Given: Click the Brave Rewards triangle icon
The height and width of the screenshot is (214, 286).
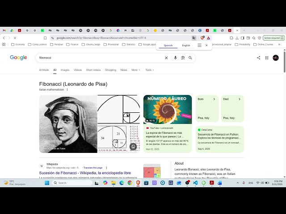Looking at the screenshot, I should pos(208,38).
